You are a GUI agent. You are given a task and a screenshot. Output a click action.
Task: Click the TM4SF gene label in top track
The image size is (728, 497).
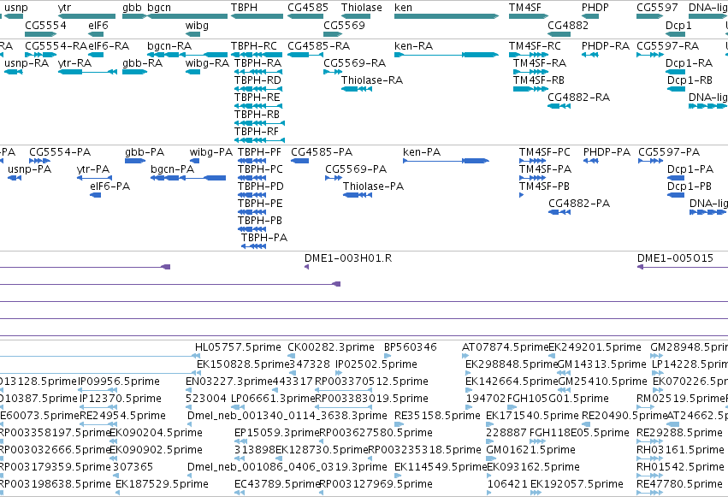[x=524, y=8]
